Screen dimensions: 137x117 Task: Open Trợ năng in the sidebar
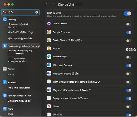[12, 20]
